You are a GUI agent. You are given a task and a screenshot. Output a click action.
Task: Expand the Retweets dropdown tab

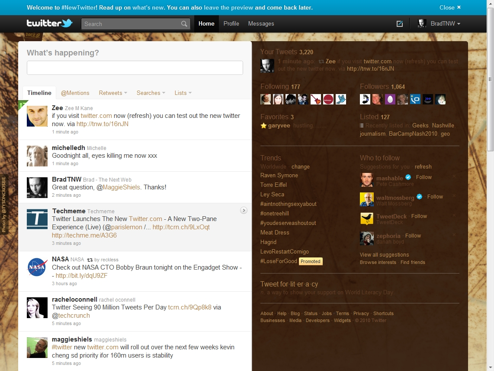click(113, 93)
